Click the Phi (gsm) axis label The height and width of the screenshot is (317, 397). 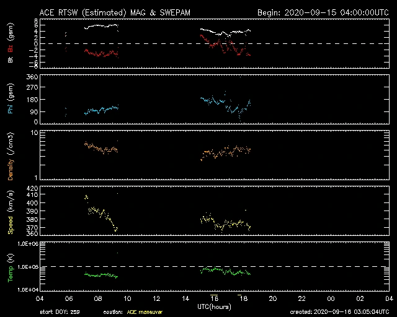[x=11, y=99]
